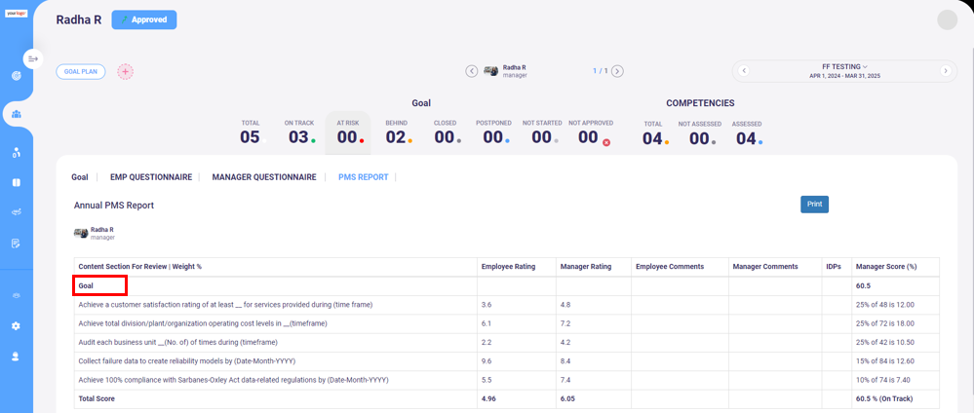The image size is (974, 413).
Task: Filter goals by NOT STARTED 00
Action: (x=542, y=132)
